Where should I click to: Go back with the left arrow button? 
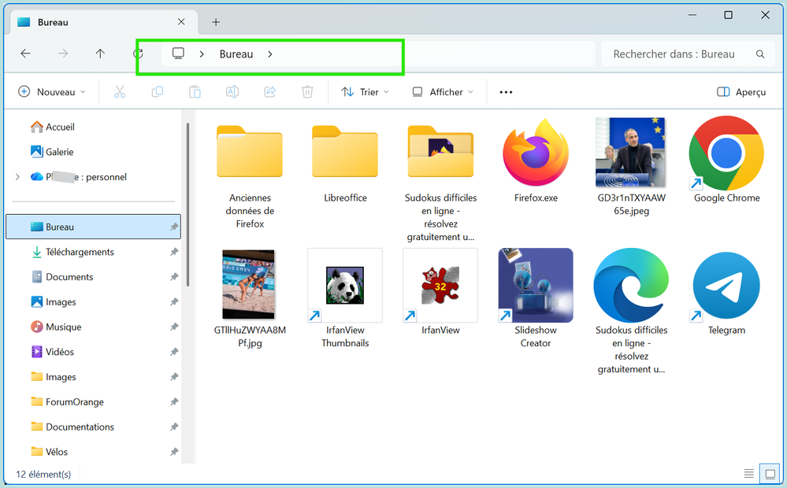(x=25, y=54)
